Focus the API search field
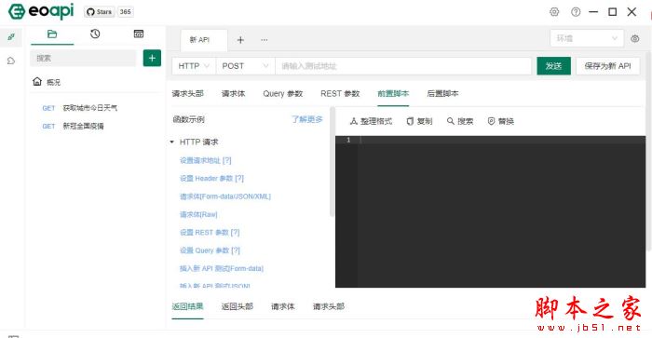This screenshot has height=338, width=652. coord(83,59)
